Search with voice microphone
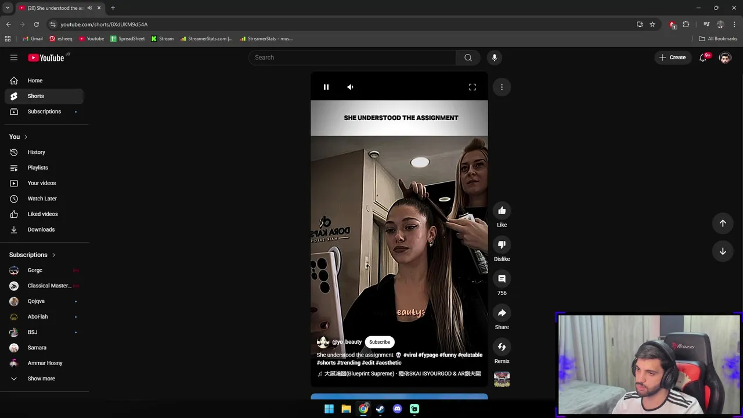The width and height of the screenshot is (743, 418). tap(495, 57)
